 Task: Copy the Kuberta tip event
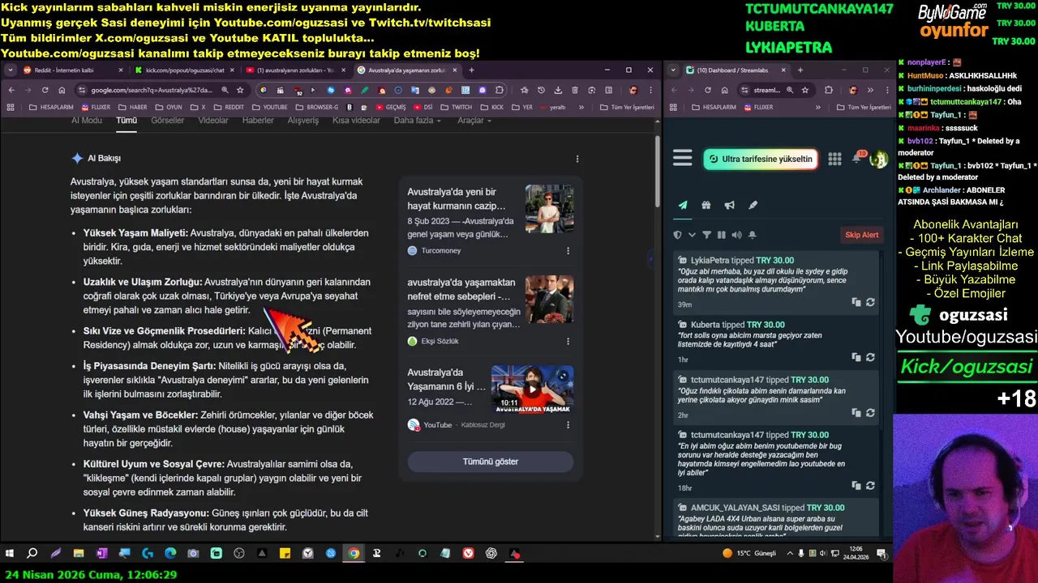(856, 357)
